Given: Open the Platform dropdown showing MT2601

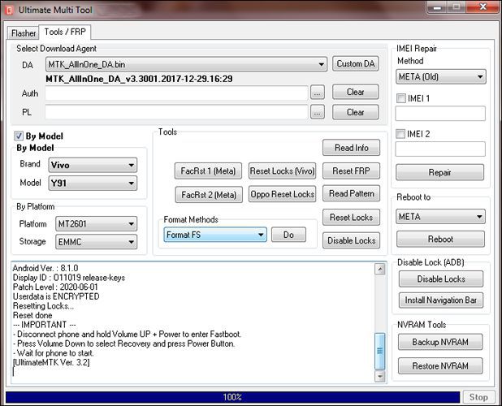Looking at the screenshot, I should coord(96,223).
